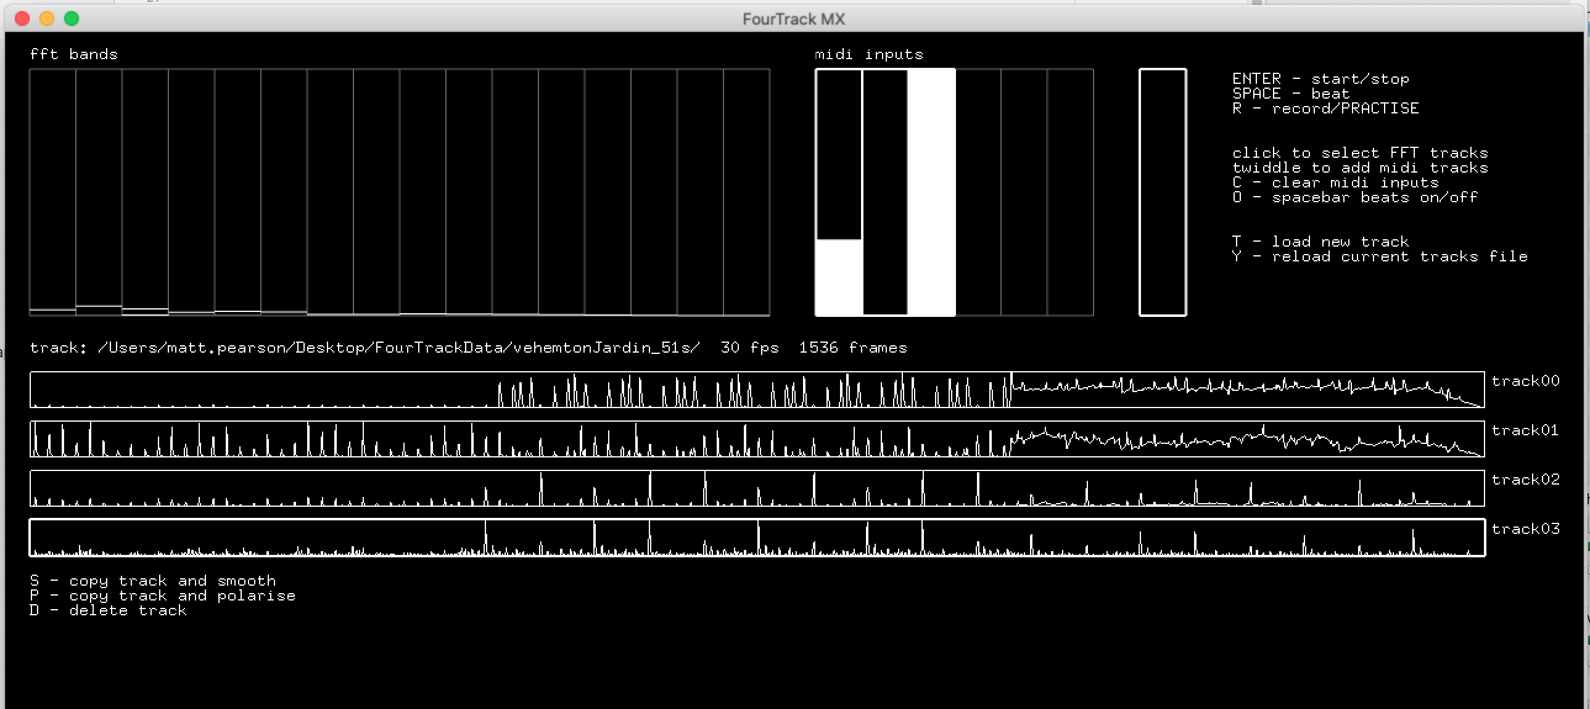
Task: Select the track02 waveform lane
Action: click(757, 488)
